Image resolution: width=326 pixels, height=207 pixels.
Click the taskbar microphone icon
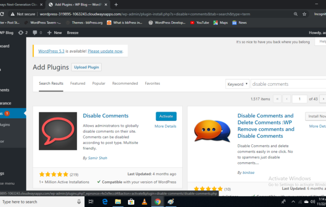(79, 202)
